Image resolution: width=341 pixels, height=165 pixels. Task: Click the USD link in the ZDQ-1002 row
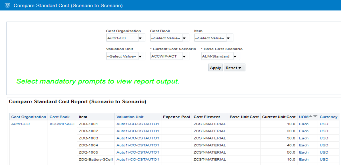point(324,131)
